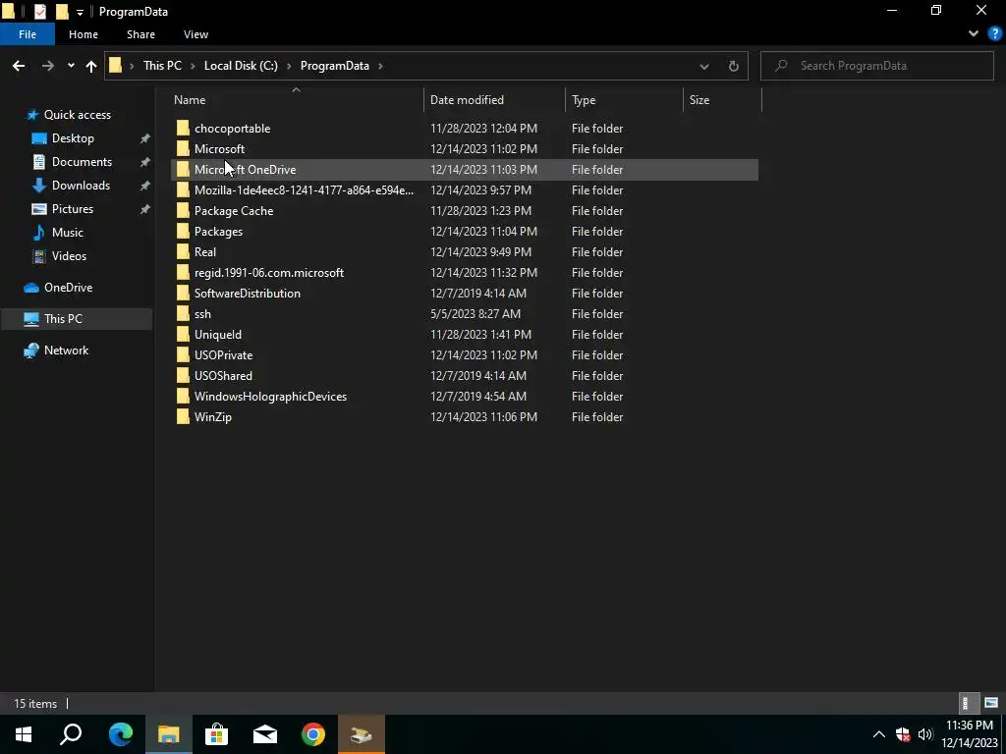The width and height of the screenshot is (1006, 754).
Task: Select the regid.1991-06.com.microsoft folder
Action: pyautogui.click(x=269, y=273)
